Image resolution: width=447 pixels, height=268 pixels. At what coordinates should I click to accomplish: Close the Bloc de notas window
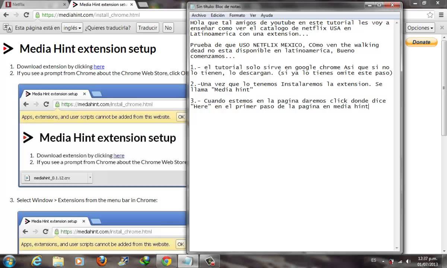[393, 5]
